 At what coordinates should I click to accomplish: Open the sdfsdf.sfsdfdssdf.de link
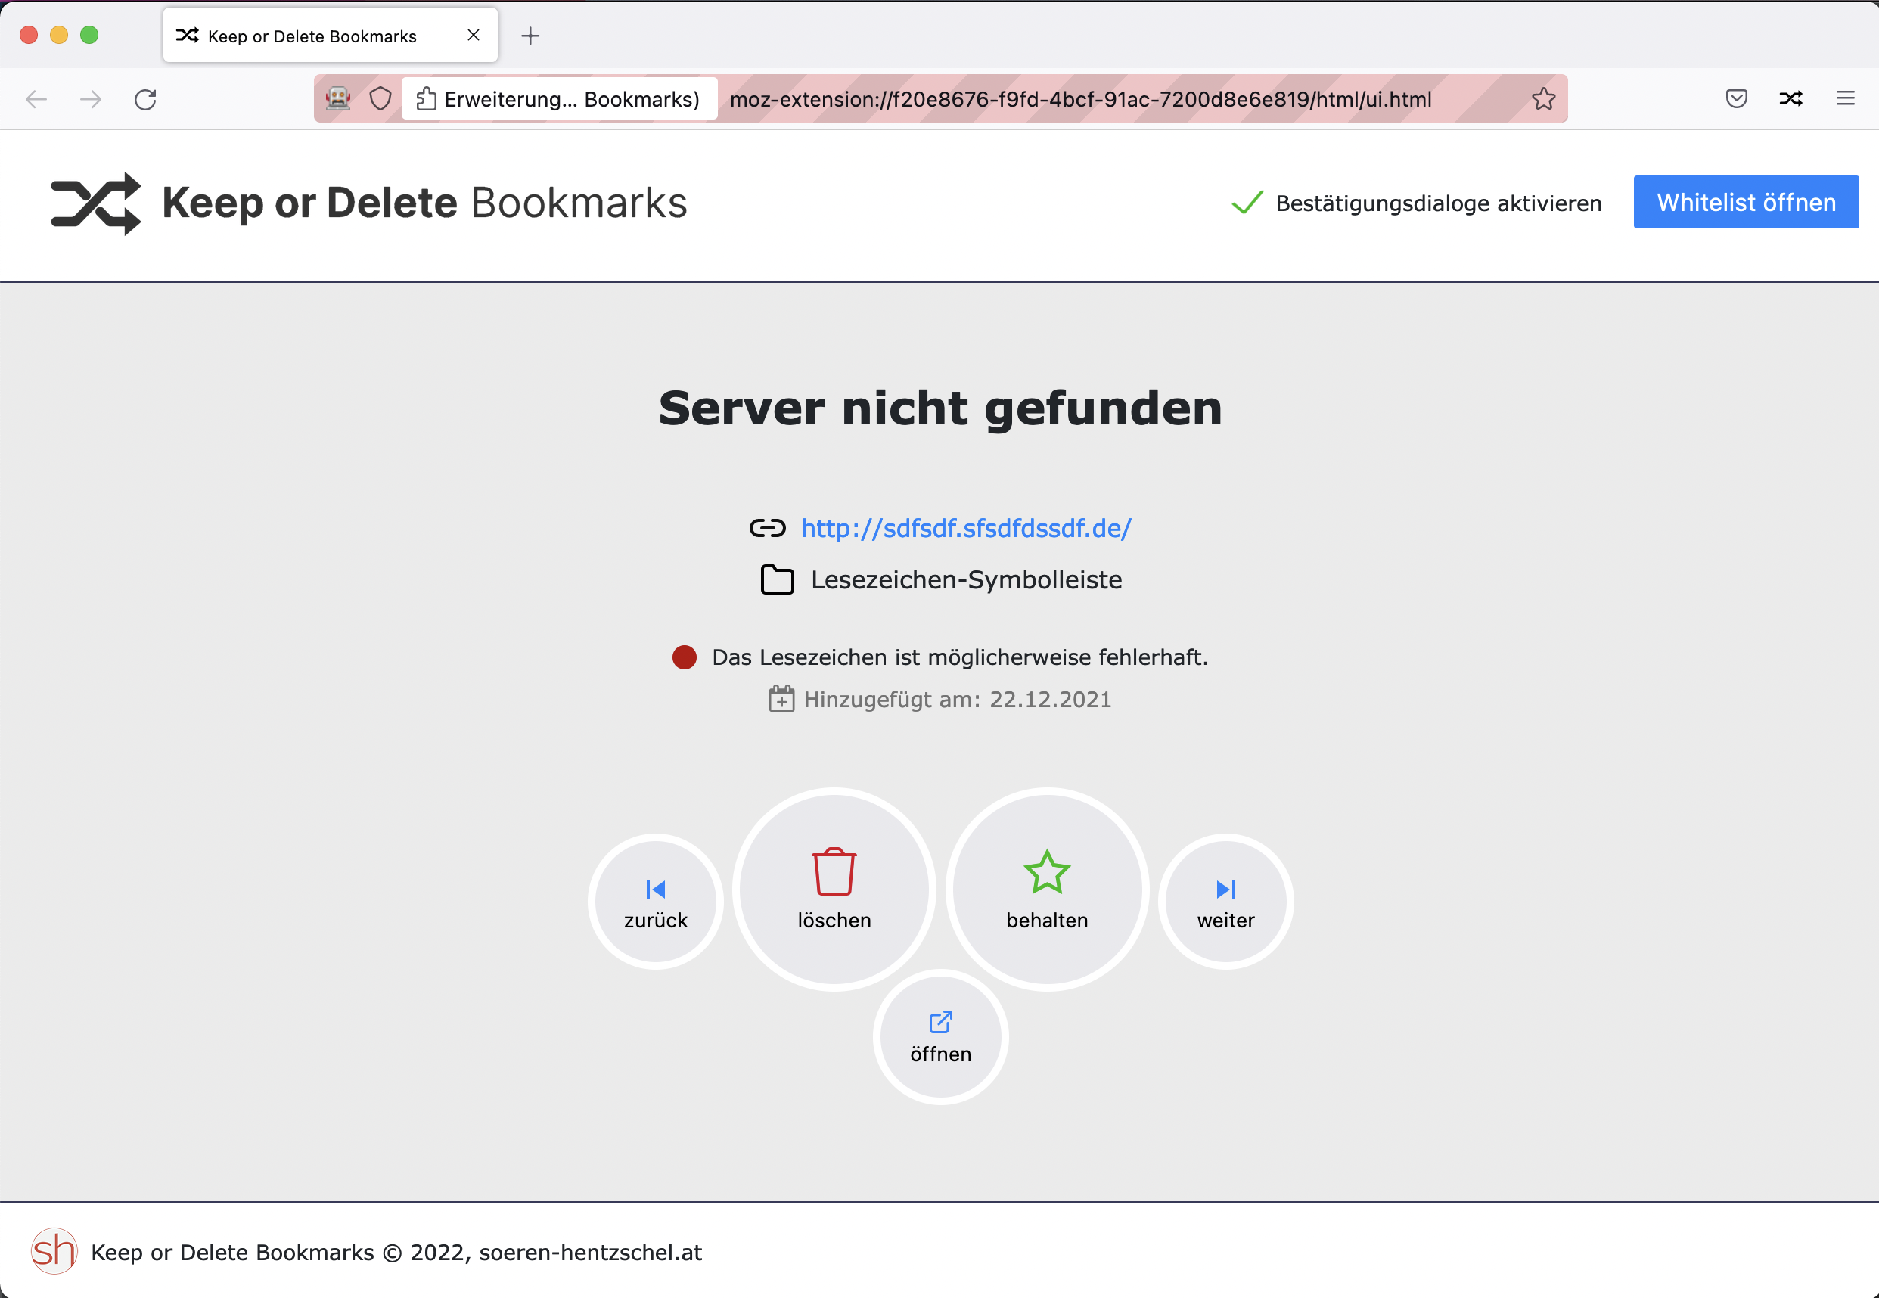[x=965, y=529]
